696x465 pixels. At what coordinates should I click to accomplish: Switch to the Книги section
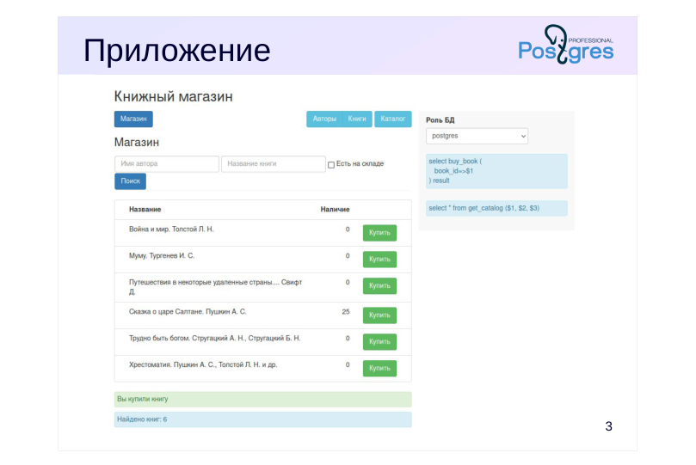point(357,119)
